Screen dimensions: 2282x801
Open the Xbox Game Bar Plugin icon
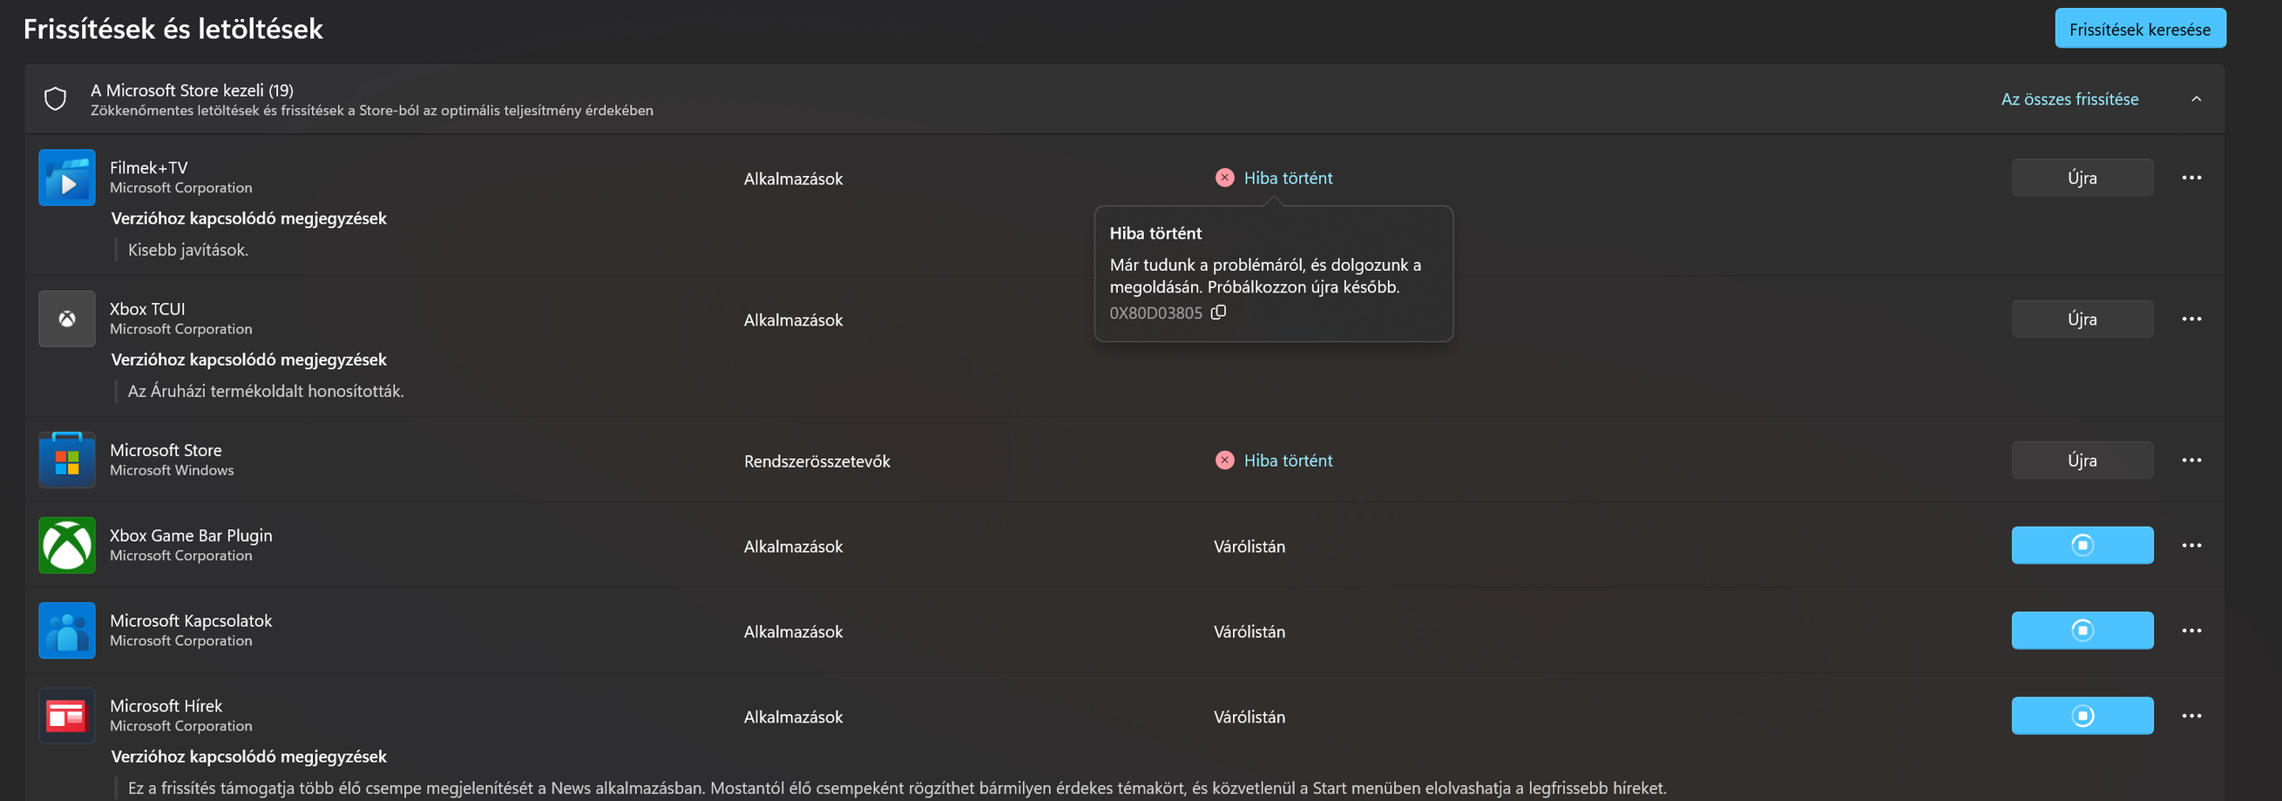[x=66, y=545]
